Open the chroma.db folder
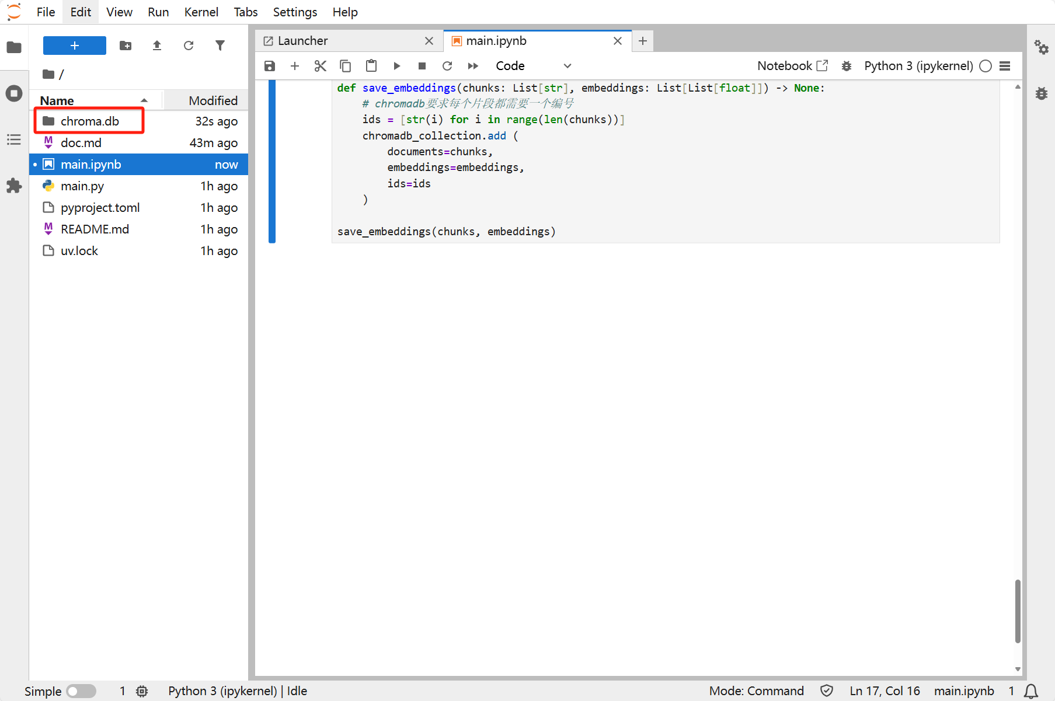Screen dimensions: 1055x701 pos(89,121)
